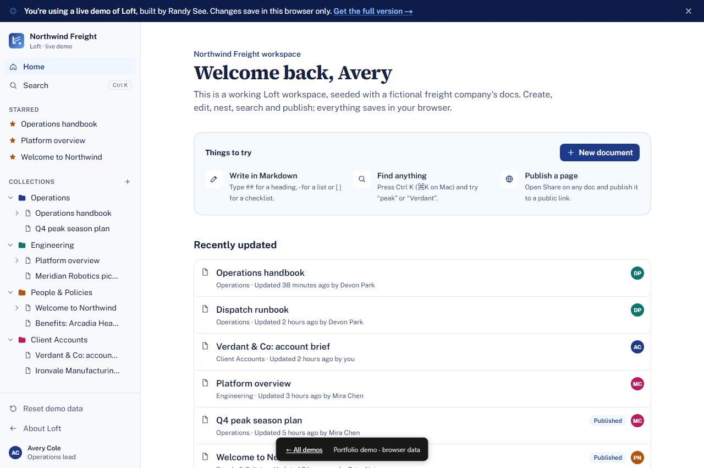This screenshot has width=704, height=468.
Task: Expand Platform overview in the Engineering tree
Action: (x=17, y=260)
